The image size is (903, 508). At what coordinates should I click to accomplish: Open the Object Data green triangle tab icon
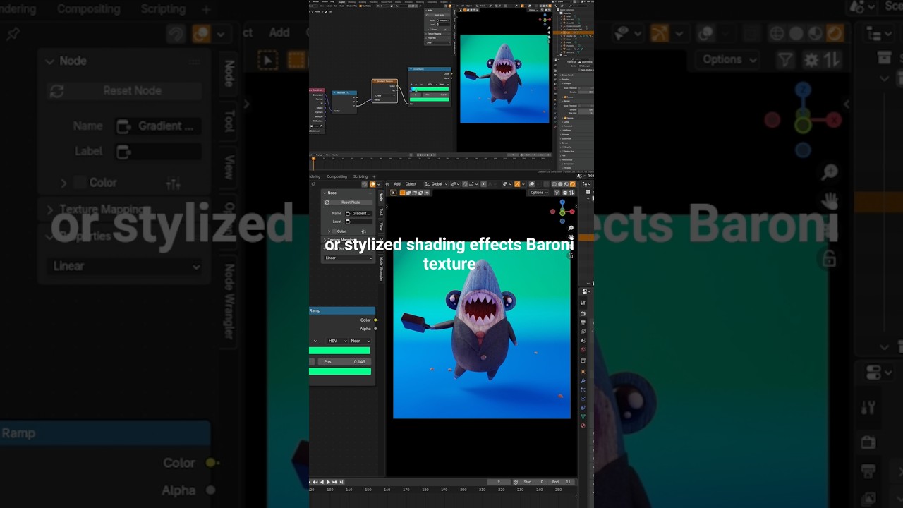coord(583,416)
